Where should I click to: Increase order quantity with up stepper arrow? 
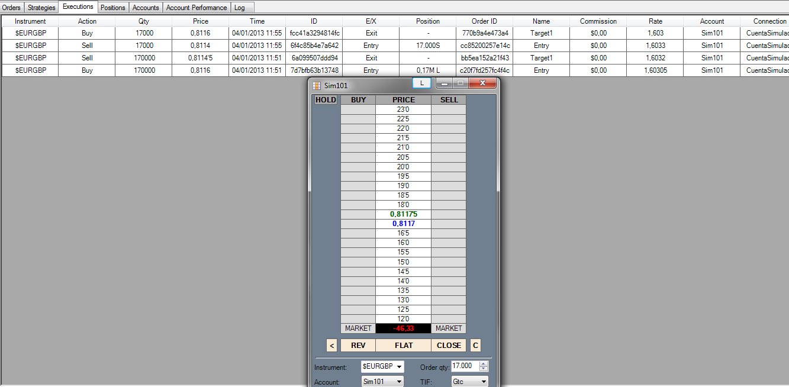click(484, 363)
